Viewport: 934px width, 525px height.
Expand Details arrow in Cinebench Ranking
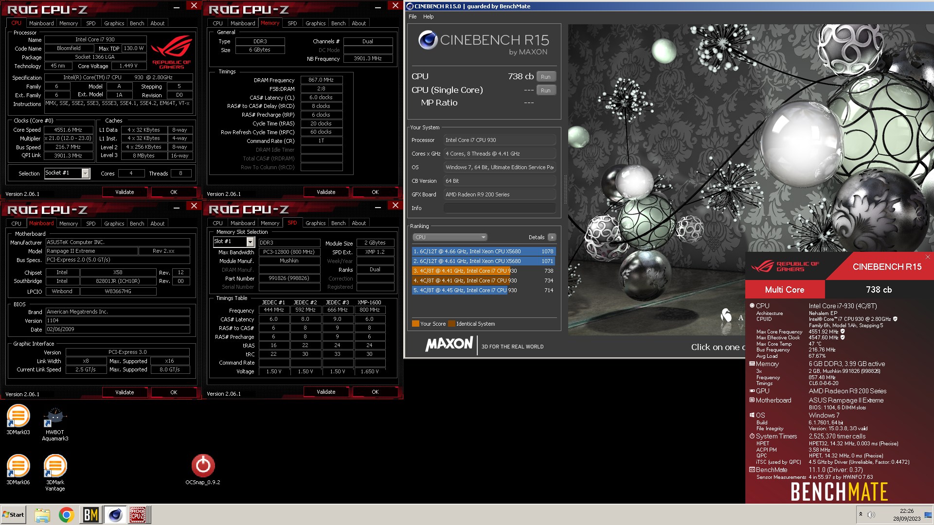[552, 237]
